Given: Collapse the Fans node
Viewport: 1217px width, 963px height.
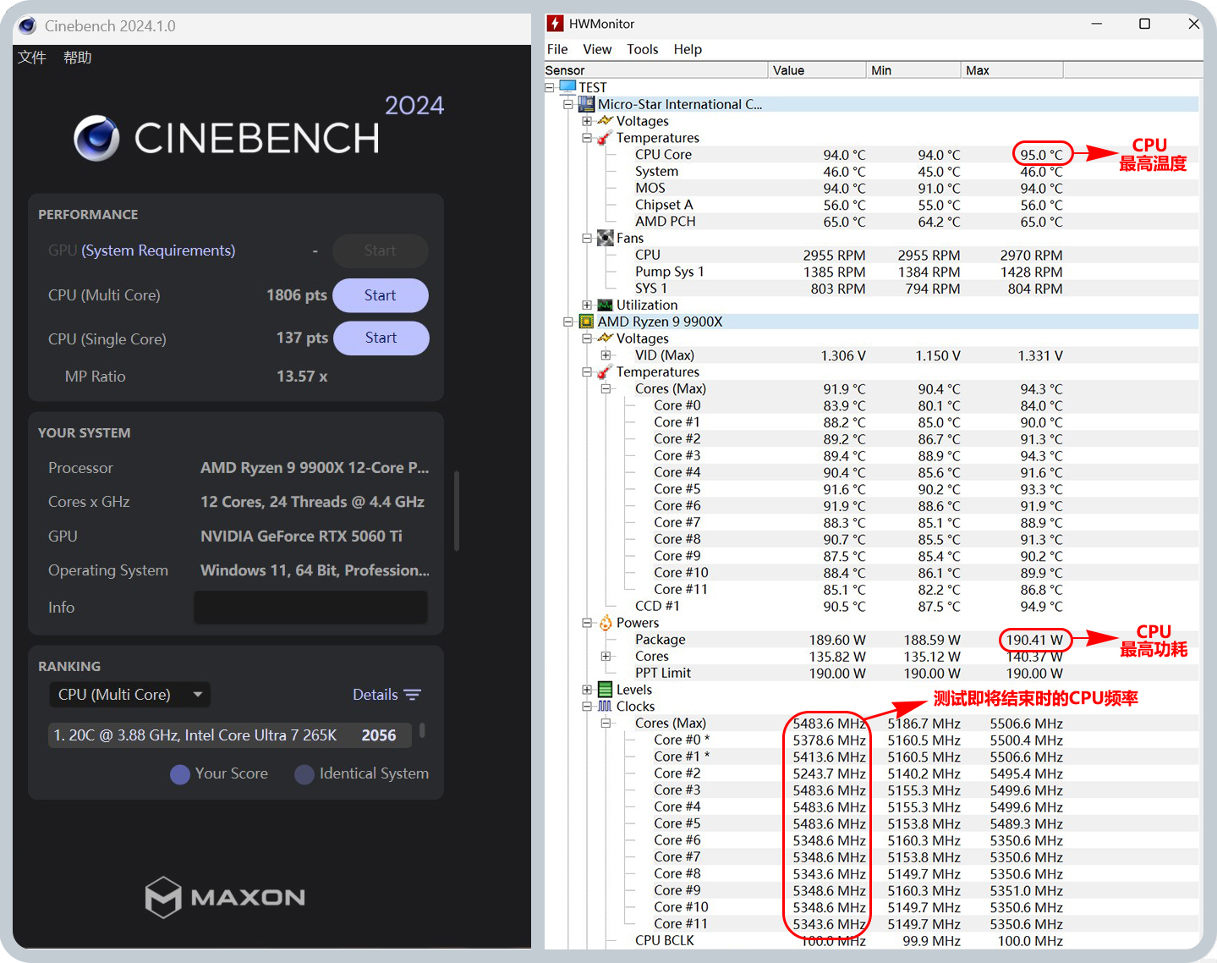Looking at the screenshot, I should 587,239.
